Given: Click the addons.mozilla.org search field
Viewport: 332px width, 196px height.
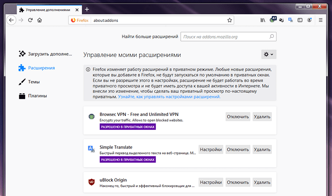Looking at the screenshot, I should [x=228, y=36].
